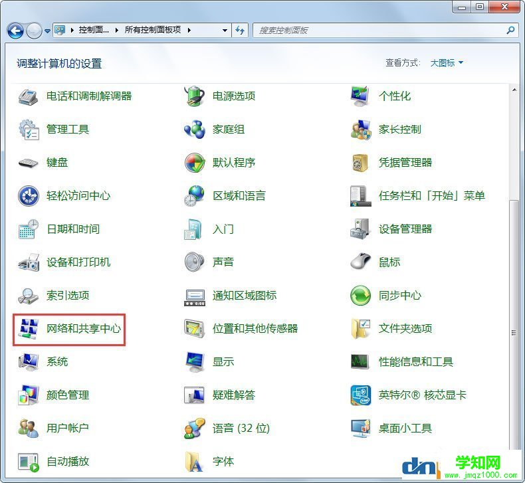Screen dimensions: 525x483
Task: Click the 疑难解答 icon
Action: click(194, 395)
